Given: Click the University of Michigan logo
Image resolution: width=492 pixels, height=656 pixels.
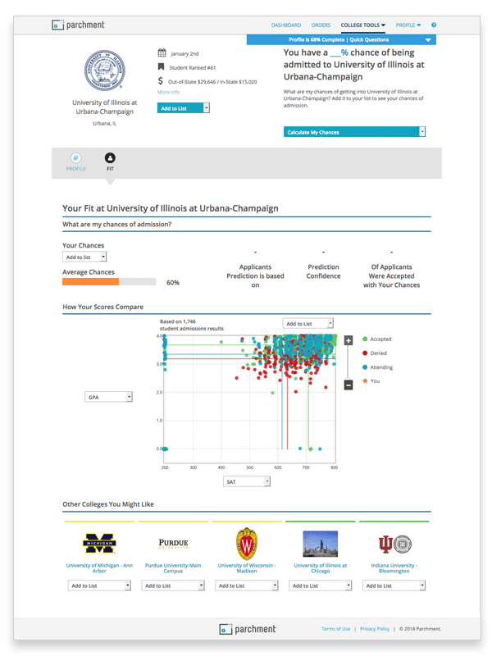Looking at the screenshot, I should pyautogui.click(x=99, y=543).
